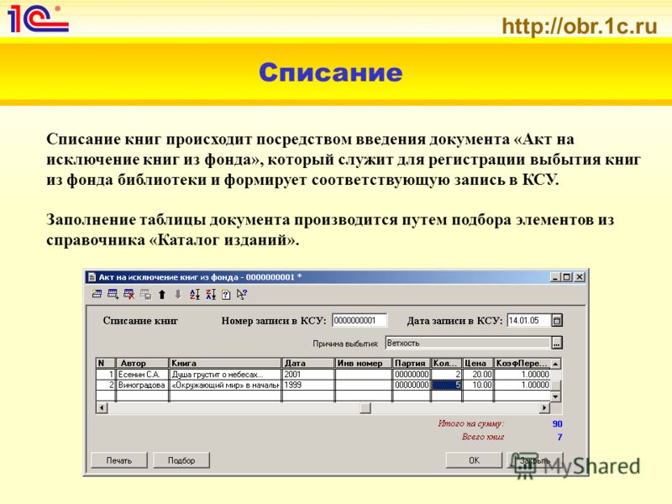Click the table scroll down arrow
672x504 pixels.
point(555,396)
